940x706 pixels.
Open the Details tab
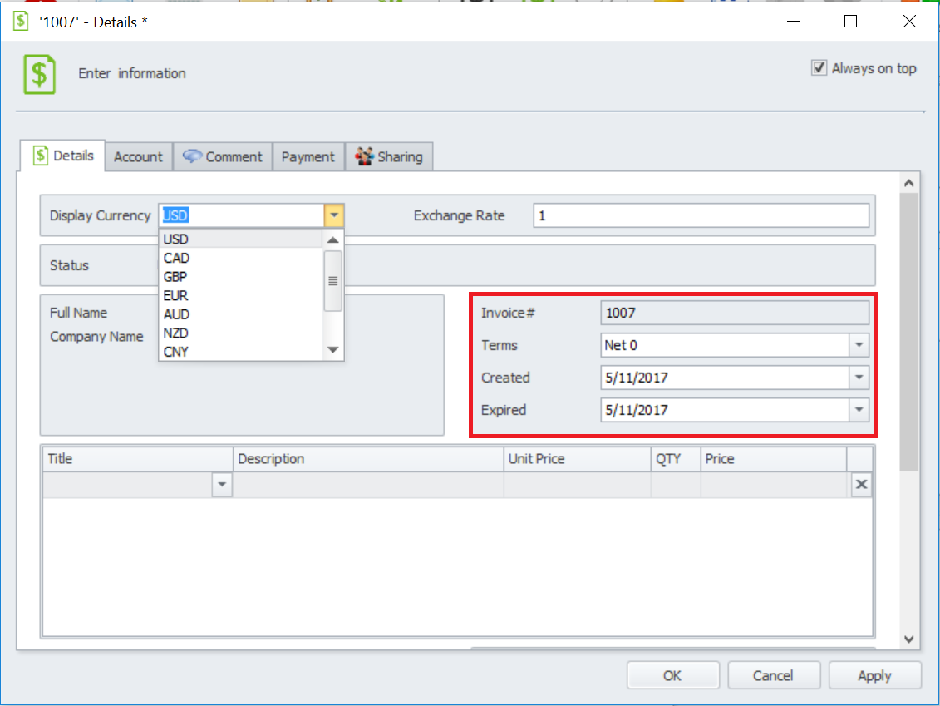click(63, 156)
